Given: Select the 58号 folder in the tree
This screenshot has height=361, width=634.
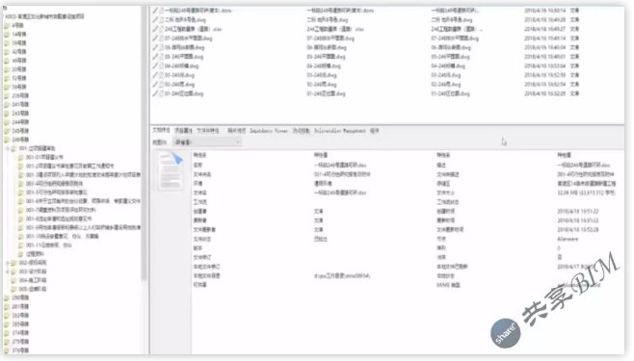Looking at the screenshot, I should pyautogui.click(x=19, y=87).
